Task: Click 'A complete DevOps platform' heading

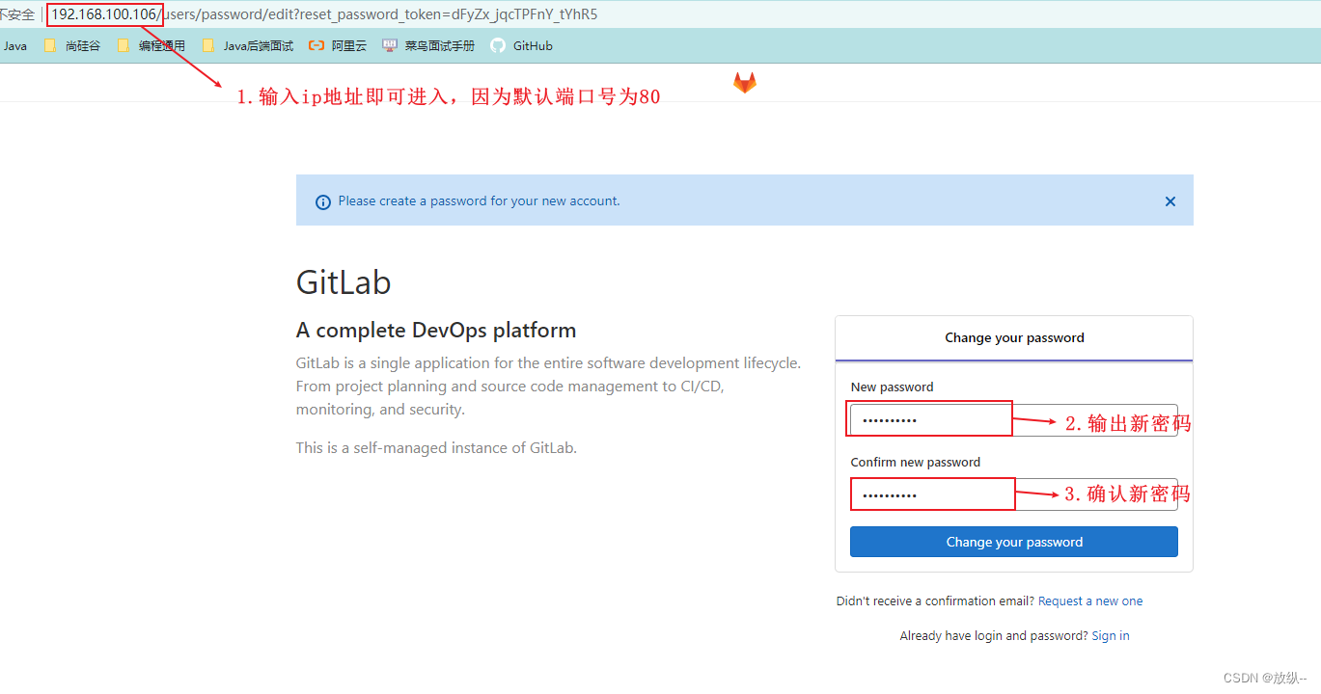Action: click(436, 330)
